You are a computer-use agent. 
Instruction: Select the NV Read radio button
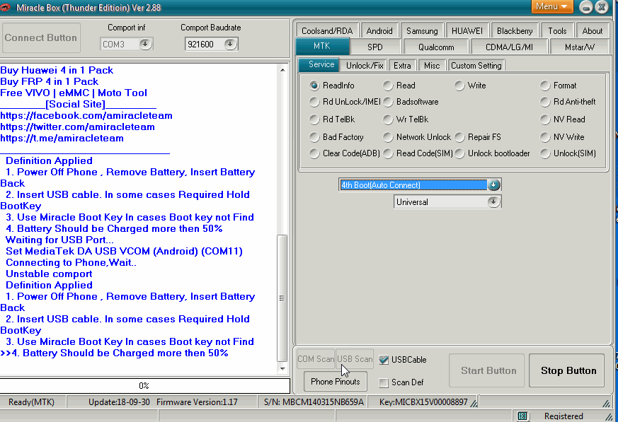[545, 119]
